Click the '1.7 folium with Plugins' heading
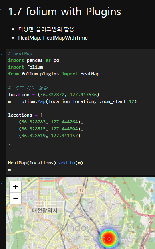 coord(64,12)
